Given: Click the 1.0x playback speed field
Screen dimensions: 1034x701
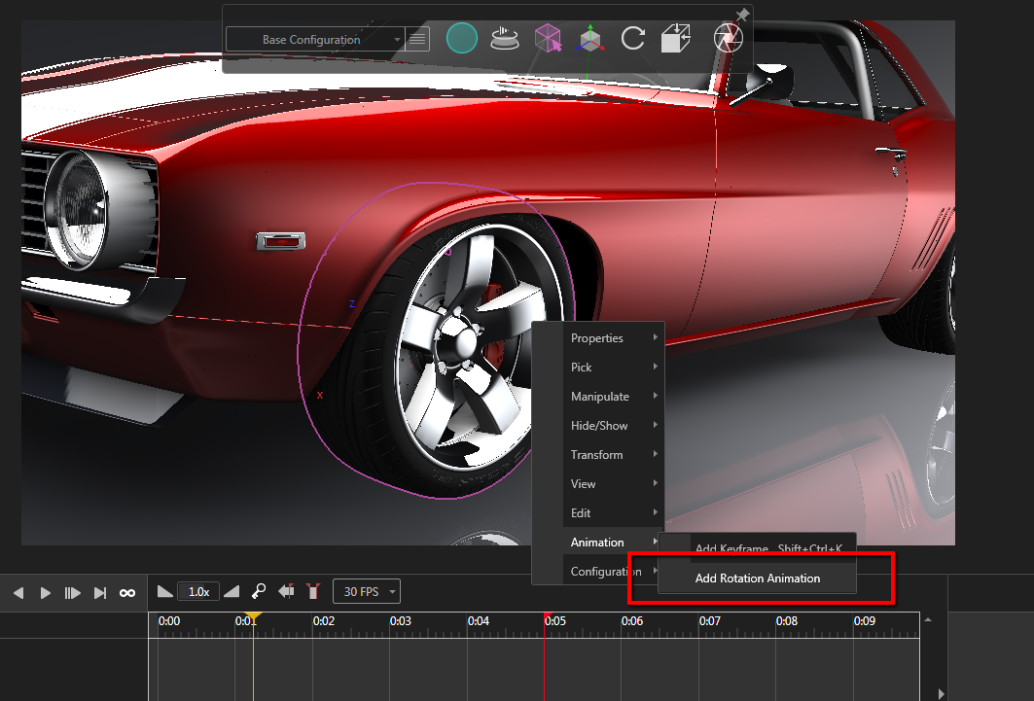Looking at the screenshot, I should [x=198, y=592].
